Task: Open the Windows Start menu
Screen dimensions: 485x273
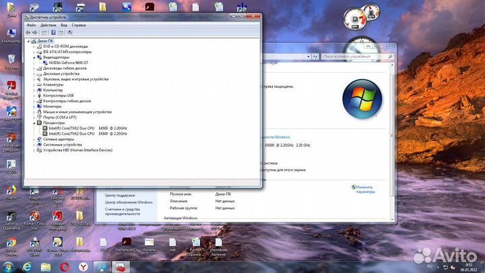Action: pos(9,266)
